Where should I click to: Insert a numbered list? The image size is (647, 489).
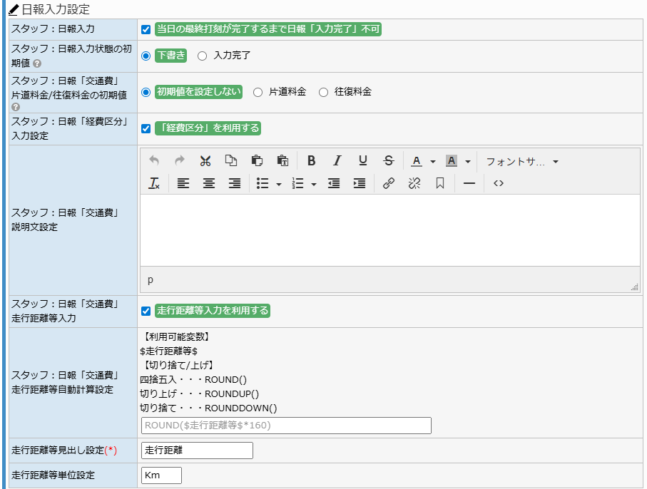(297, 183)
